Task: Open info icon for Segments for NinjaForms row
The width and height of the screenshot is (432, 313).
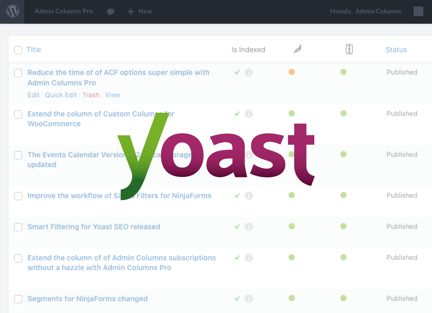Action: 249,298
